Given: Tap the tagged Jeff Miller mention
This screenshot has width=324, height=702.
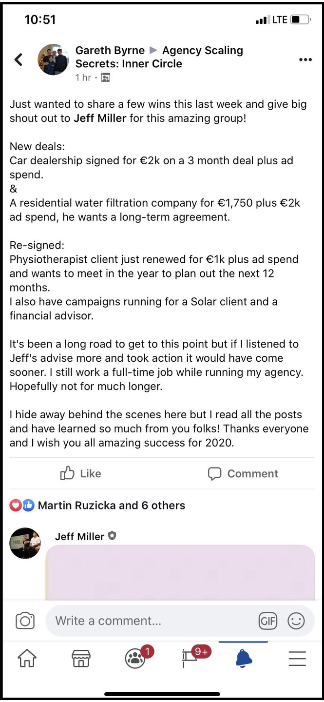Looking at the screenshot, I should (x=100, y=118).
